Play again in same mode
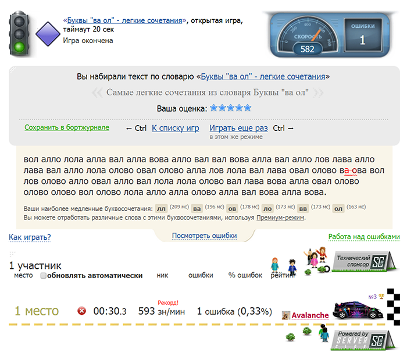The height and width of the screenshot is (352, 407). (238, 128)
